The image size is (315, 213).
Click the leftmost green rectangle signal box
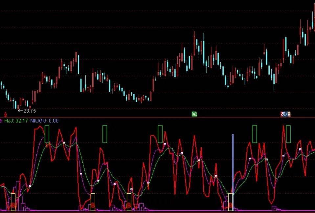coord(47,134)
